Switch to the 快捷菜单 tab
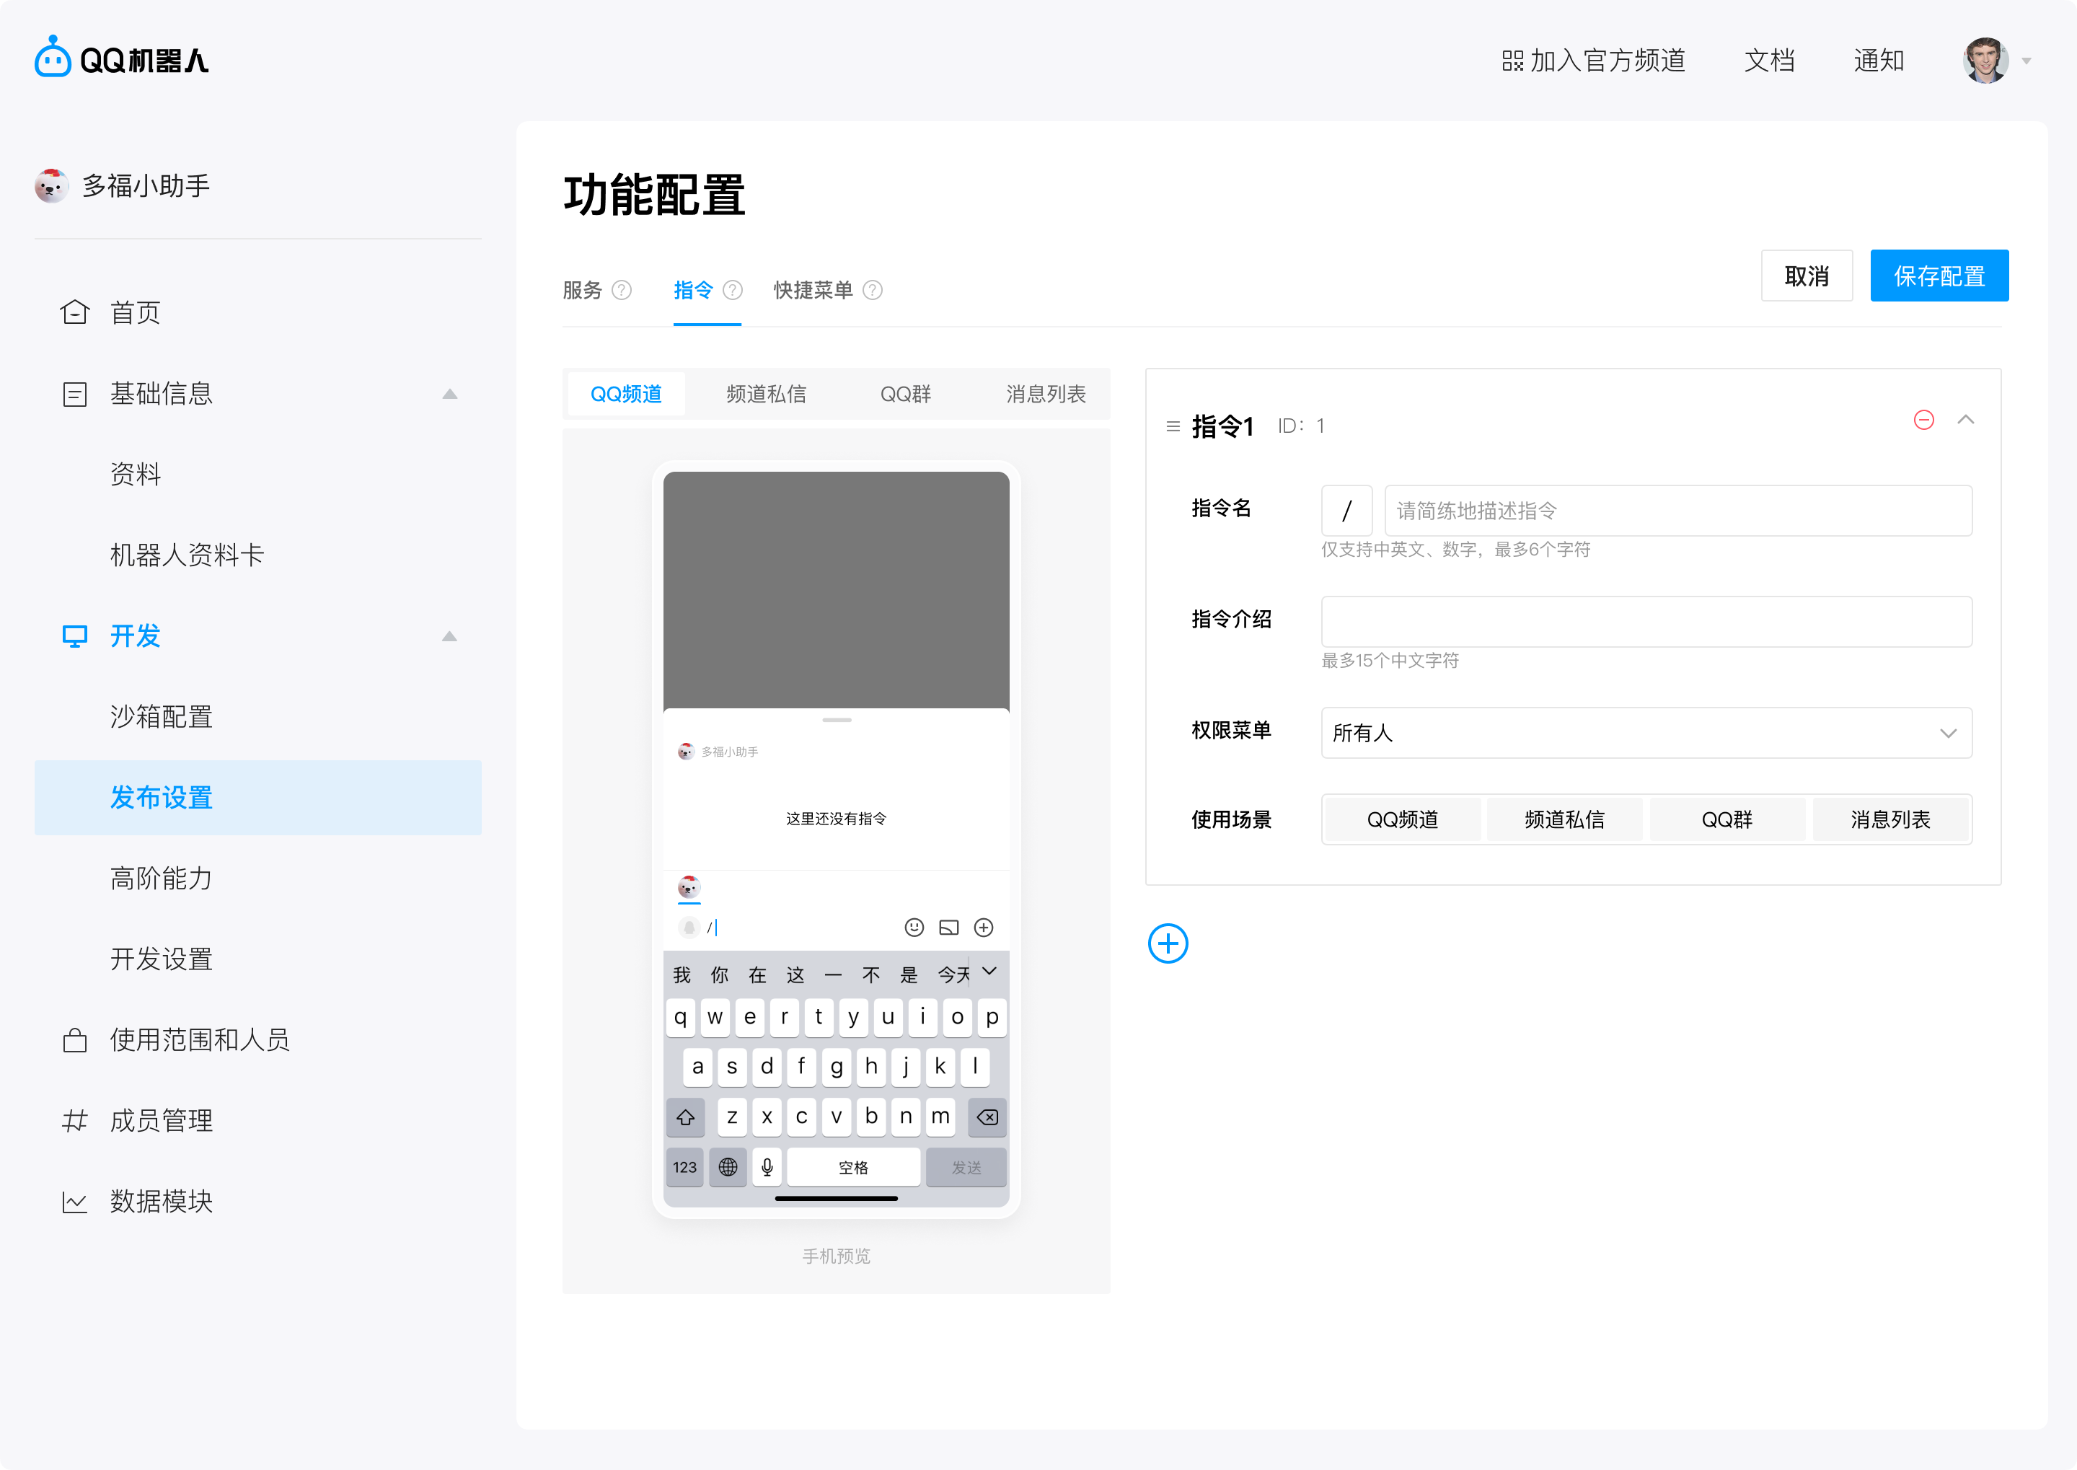The image size is (2077, 1470). (813, 291)
